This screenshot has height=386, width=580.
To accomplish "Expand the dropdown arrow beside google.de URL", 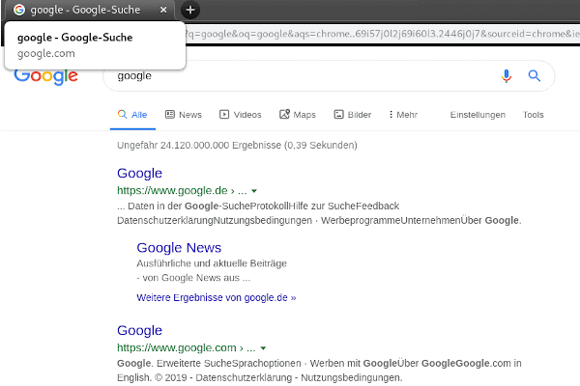I will tap(254, 191).
